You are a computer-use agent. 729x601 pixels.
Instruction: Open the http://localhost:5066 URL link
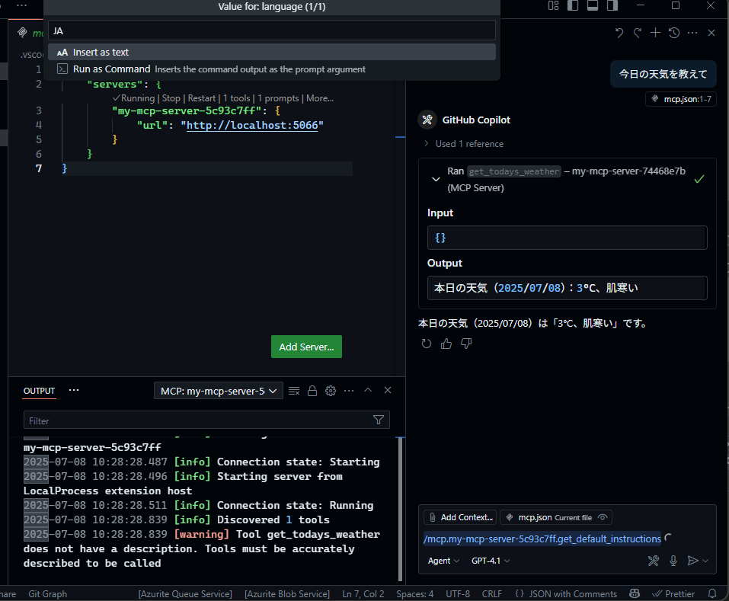point(252,125)
